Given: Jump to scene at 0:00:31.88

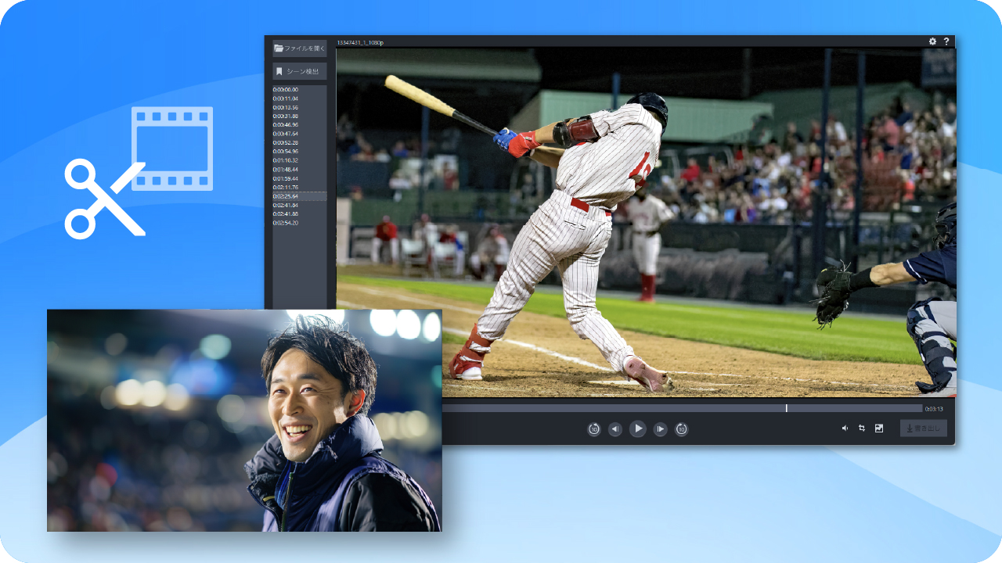Looking at the screenshot, I should point(286,117).
